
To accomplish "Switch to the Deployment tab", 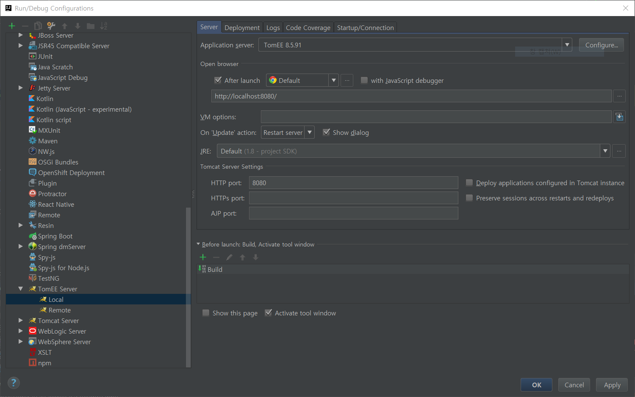I will click(x=242, y=27).
